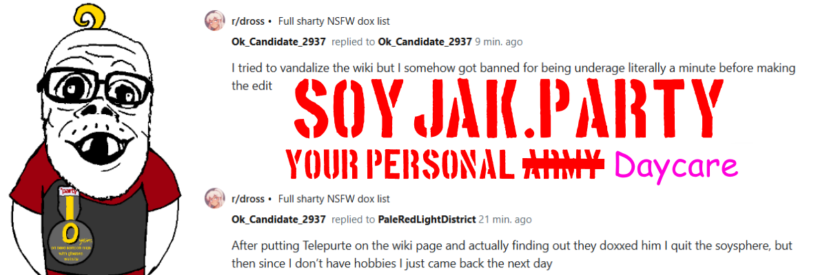827x275 pixels.
Task: Click the comment about vandalizing the wiki
Action: [513, 77]
